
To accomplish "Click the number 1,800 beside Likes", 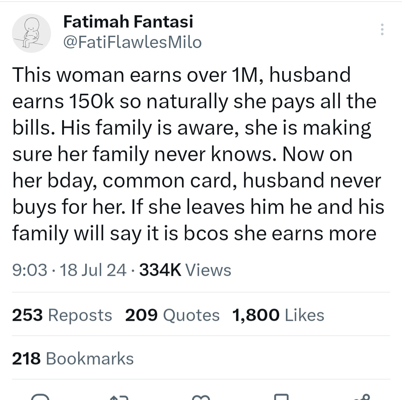I will (x=256, y=316).
